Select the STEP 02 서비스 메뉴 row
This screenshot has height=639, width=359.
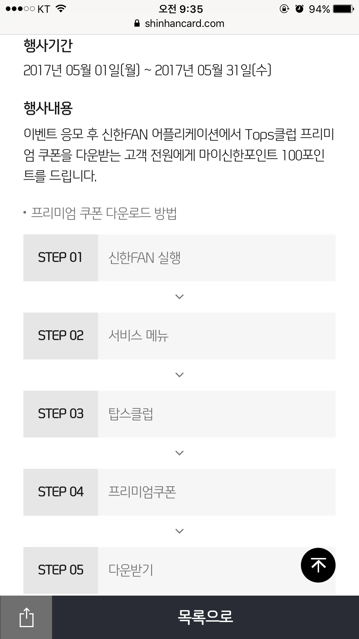click(179, 336)
